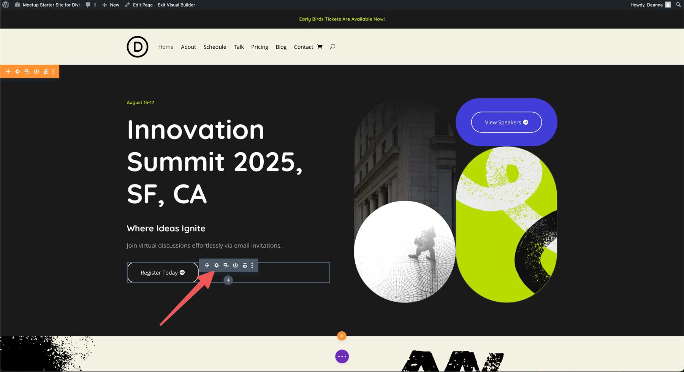
Task: Switch to the Schedule navigation tab
Action: tap(215, 47)
